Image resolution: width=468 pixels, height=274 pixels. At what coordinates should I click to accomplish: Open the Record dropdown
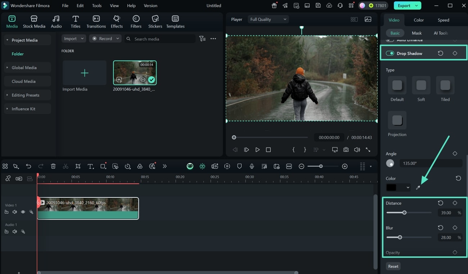coord(105,38)
